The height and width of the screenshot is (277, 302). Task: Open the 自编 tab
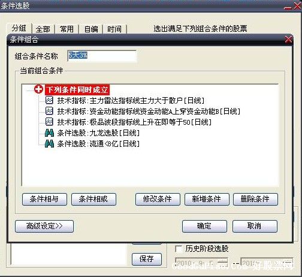[91, 29]
